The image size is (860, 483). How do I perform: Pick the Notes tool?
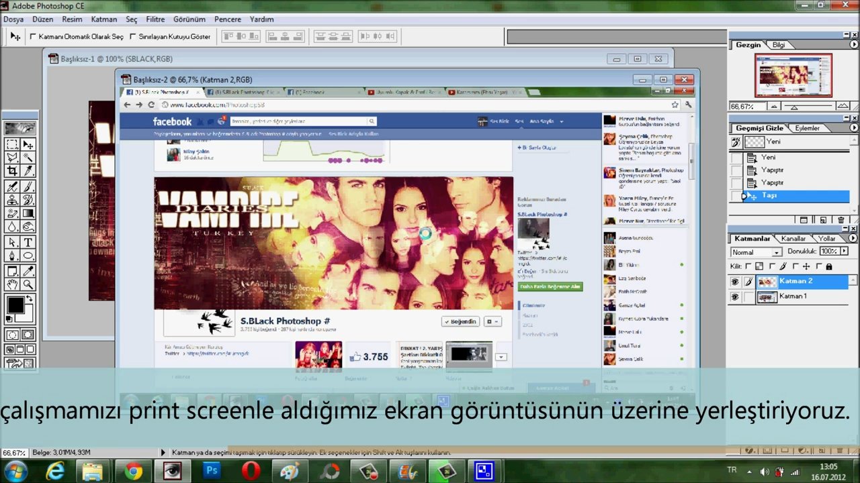tap(12, 271)
